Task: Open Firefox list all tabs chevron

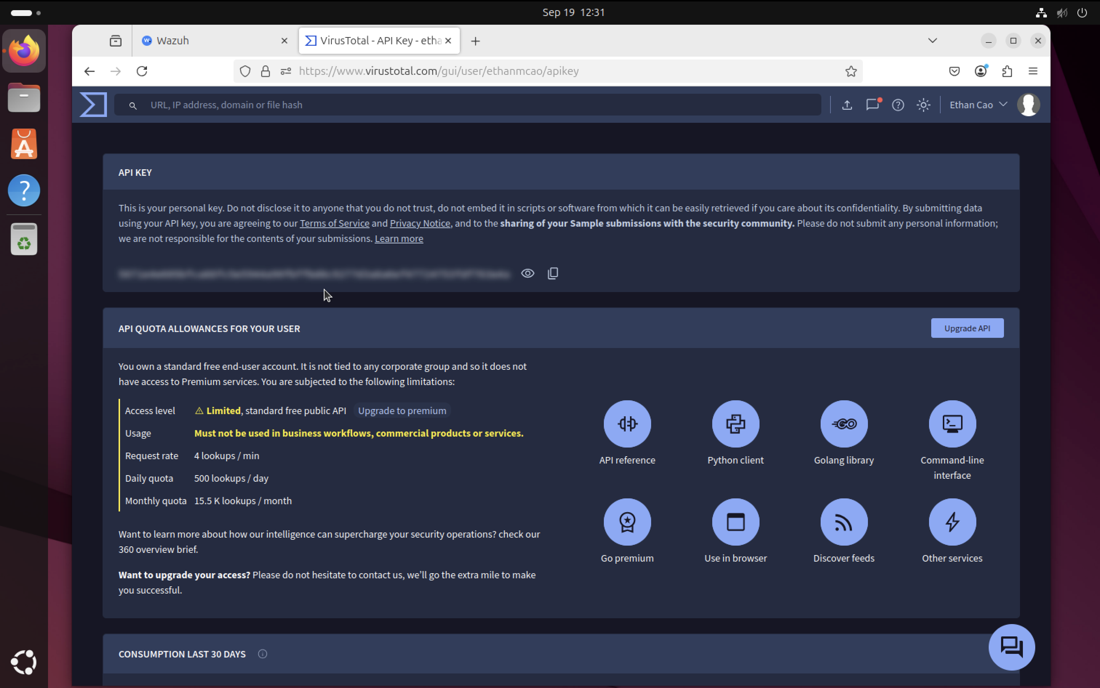Action: tap(932, 40)
